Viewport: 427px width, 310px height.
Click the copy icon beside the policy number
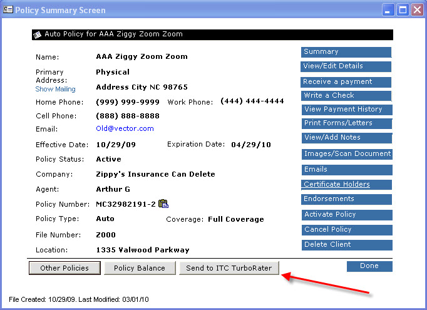(x=163, y=204)
